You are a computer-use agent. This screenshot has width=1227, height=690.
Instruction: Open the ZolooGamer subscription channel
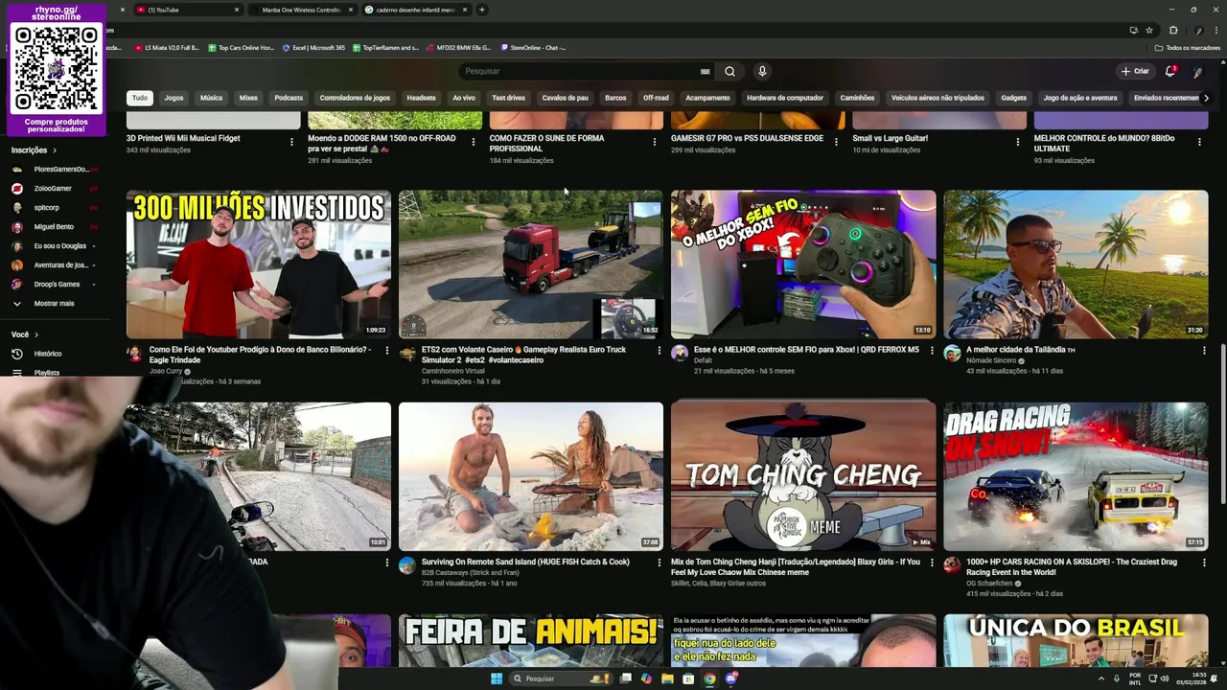click(x=53, y=189)
